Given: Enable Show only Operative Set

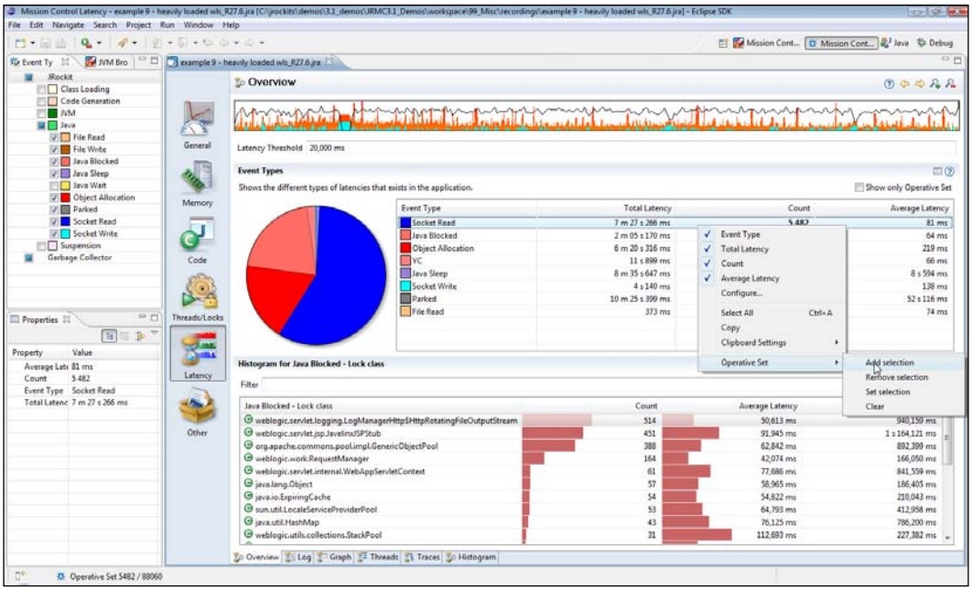Looking at the screenshot, I should click(859, 188).
